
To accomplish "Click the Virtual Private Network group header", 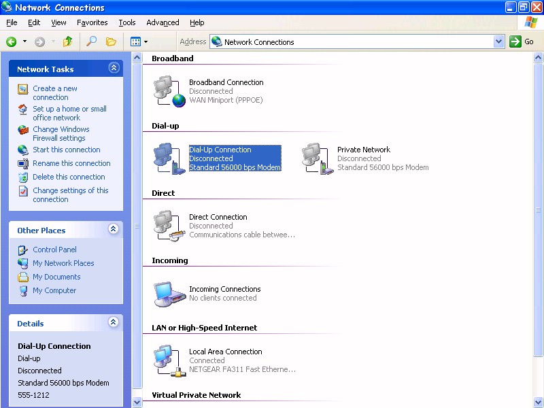I will point(196,395).
